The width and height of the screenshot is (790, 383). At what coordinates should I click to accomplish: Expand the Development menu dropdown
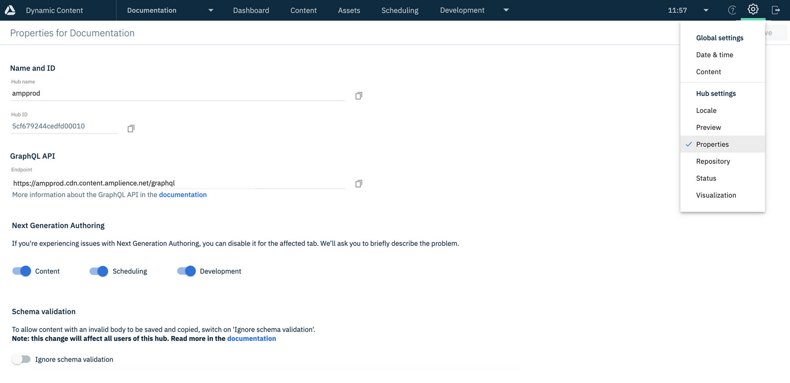(506, 10)
